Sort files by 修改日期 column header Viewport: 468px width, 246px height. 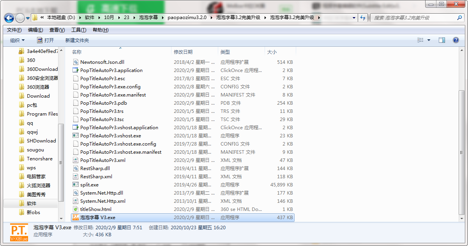coord(183,52)
